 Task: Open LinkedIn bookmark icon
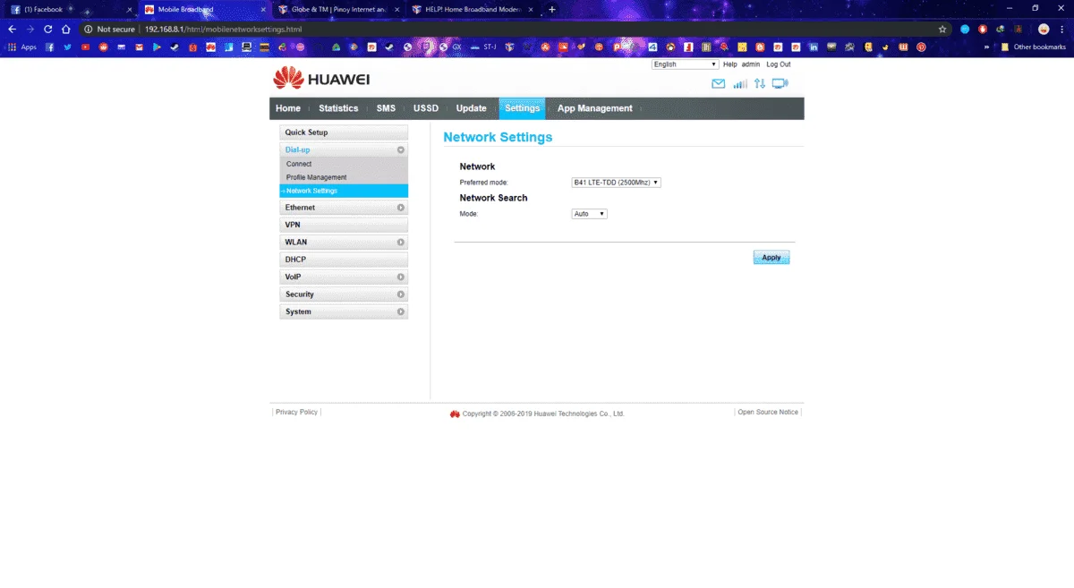814,47
